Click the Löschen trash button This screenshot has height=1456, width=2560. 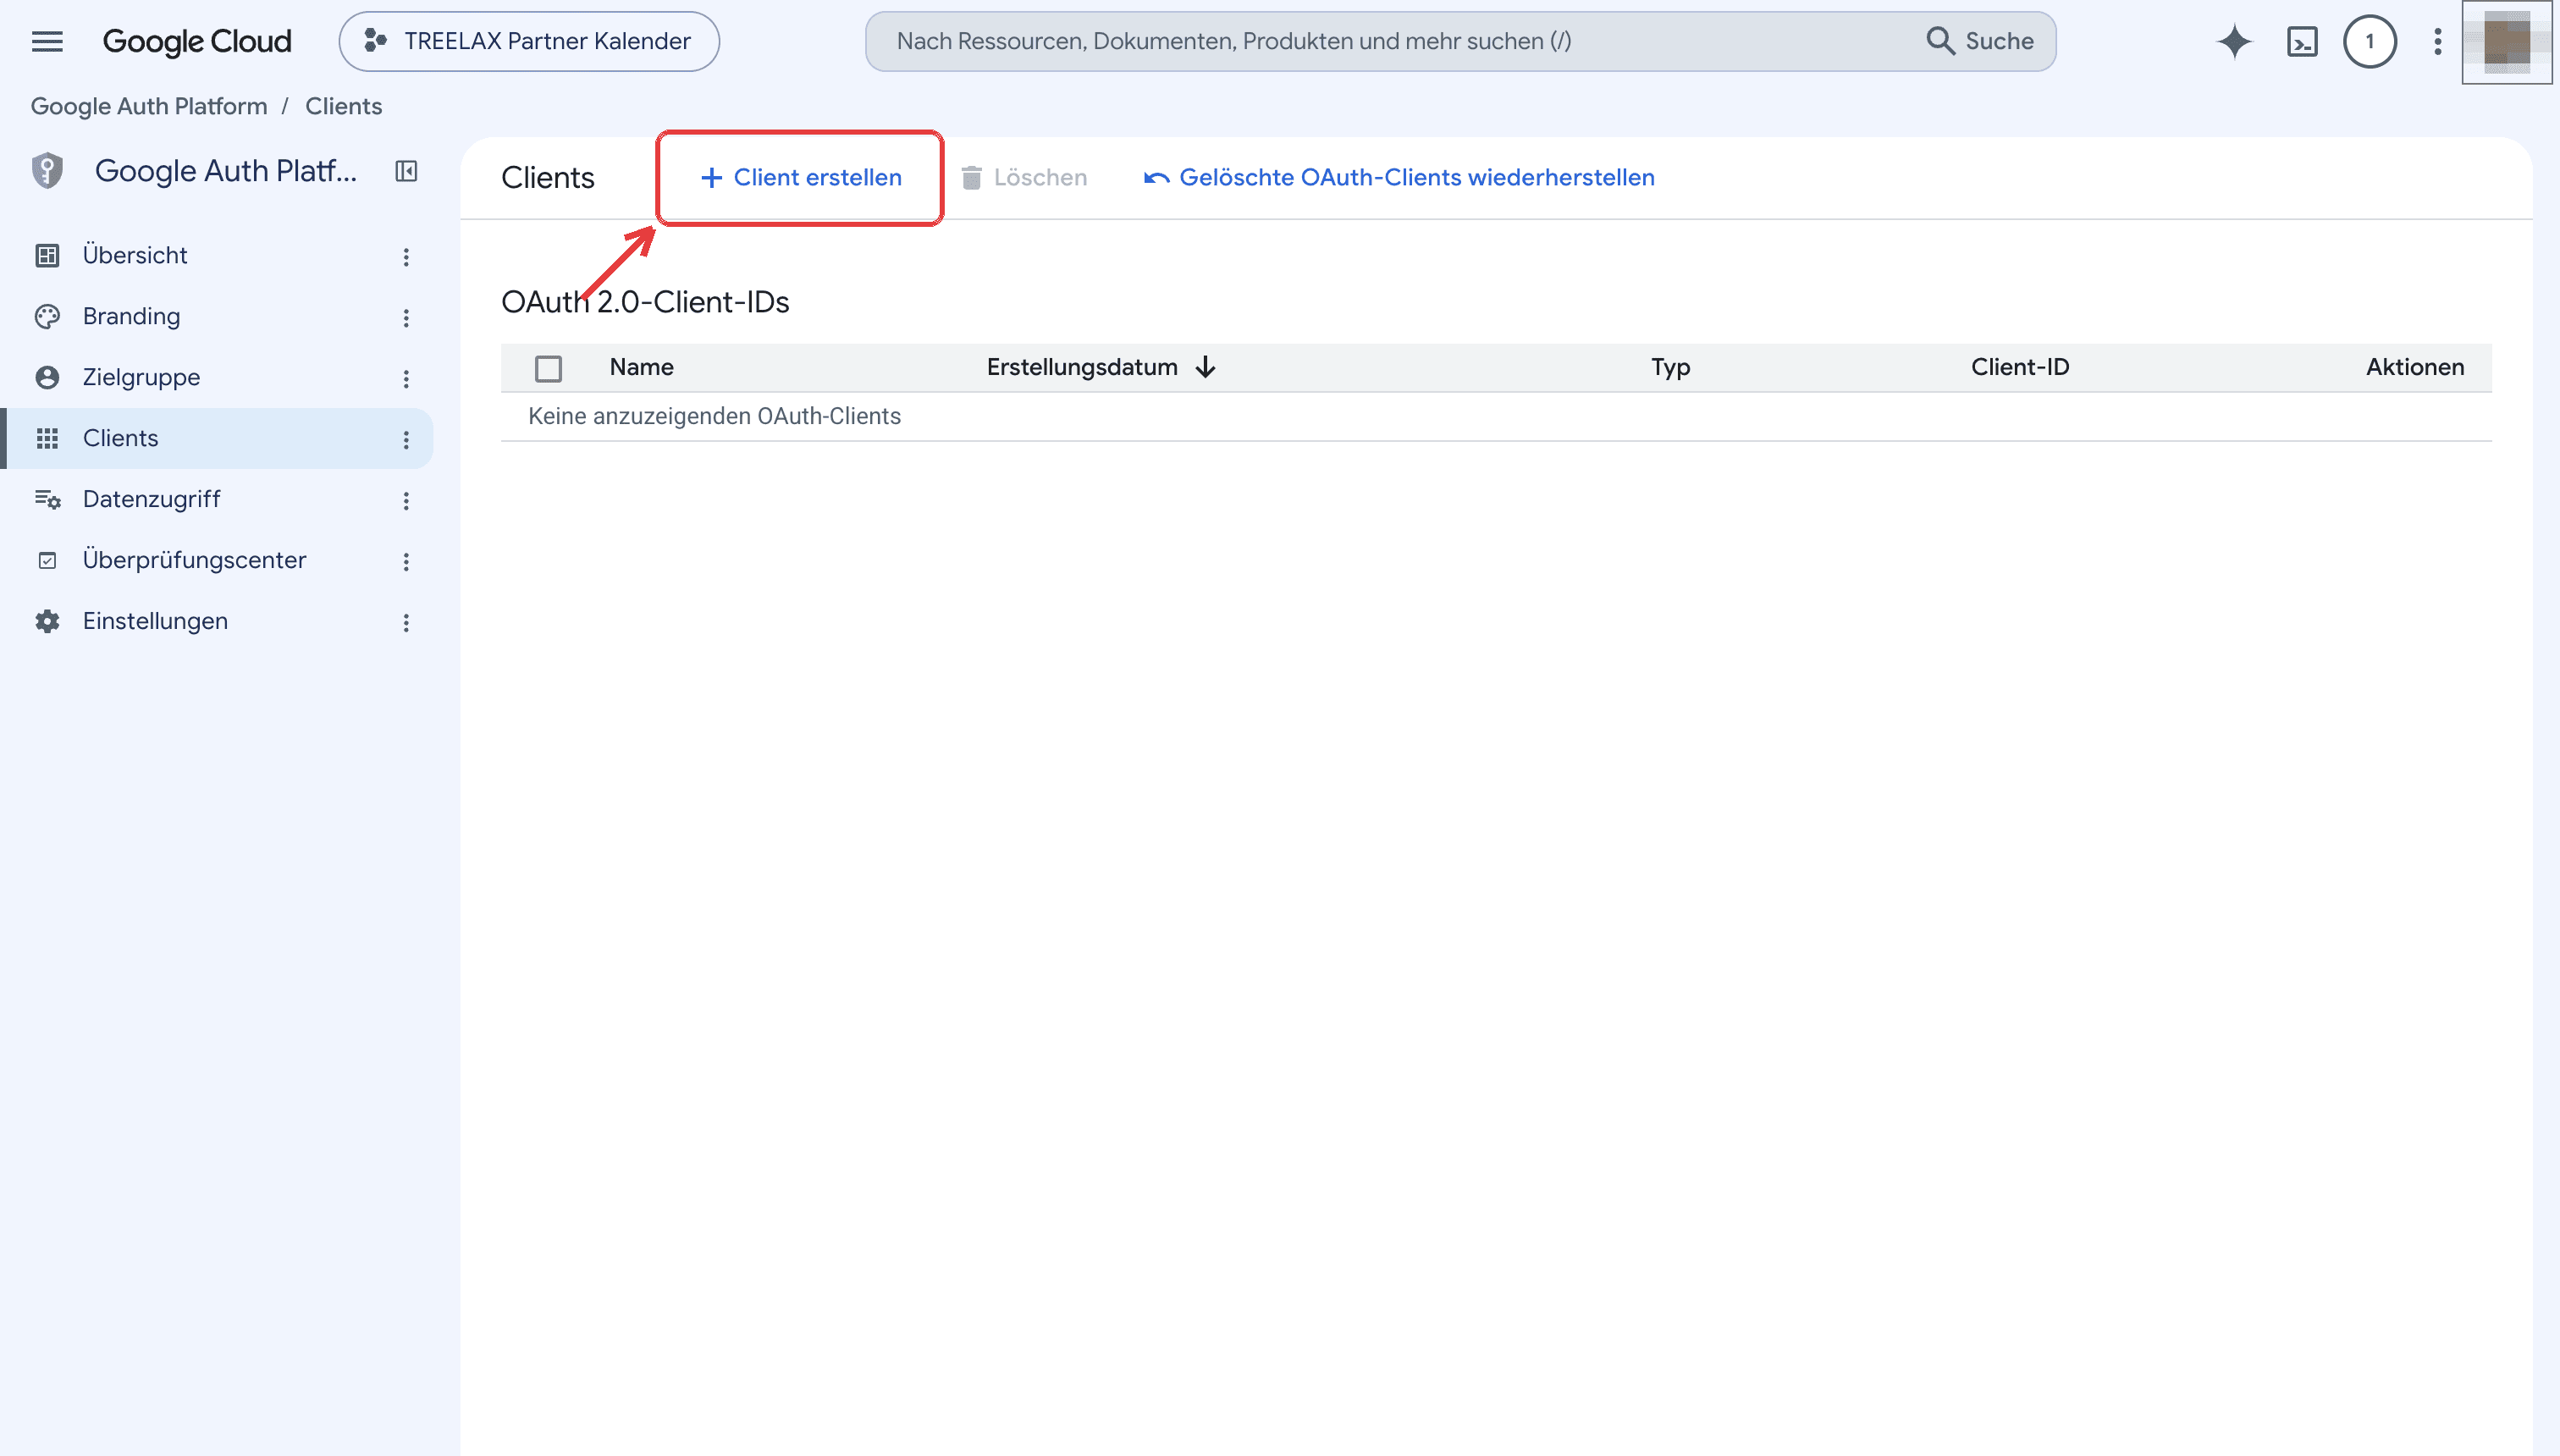coord(1024,177)
